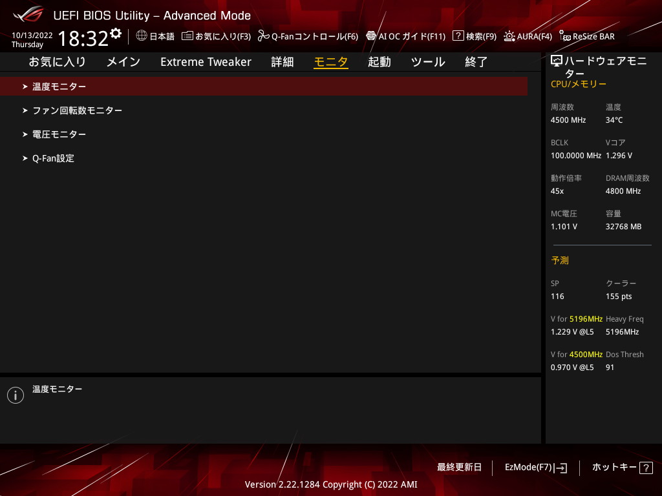The height and width of the screenshot is (496, 662).
Task: Click the ROG logo icon
Action: (x=28, y=14)
